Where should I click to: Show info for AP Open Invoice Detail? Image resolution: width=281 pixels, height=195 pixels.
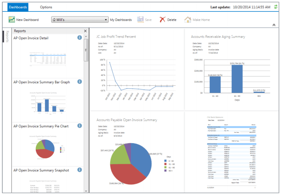pyautogui.click(x=79, y=38)
